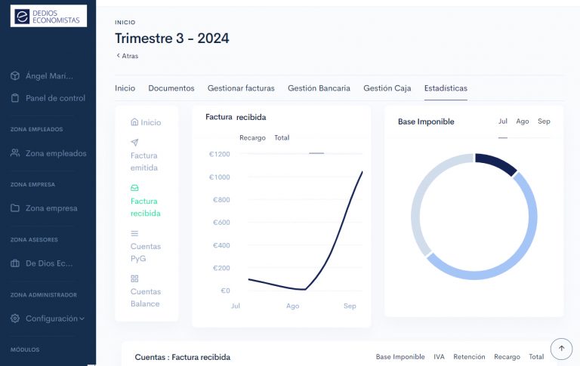Open Cuentas PyG statistics section
Screen dimensions: 580x366
pos(145,252)
